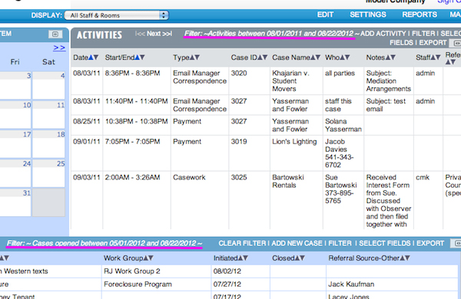Sort activities by Date using arrows
461x299 pixels.
[94, 58]
